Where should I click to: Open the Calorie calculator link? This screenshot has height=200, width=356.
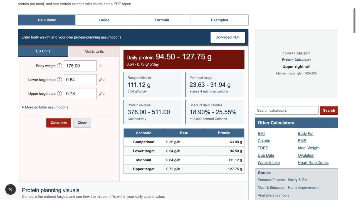click(264, 141)
